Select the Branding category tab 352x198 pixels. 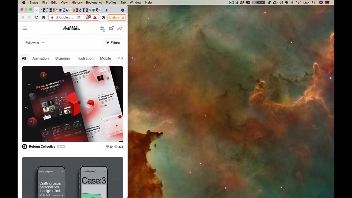coord(62,58)
